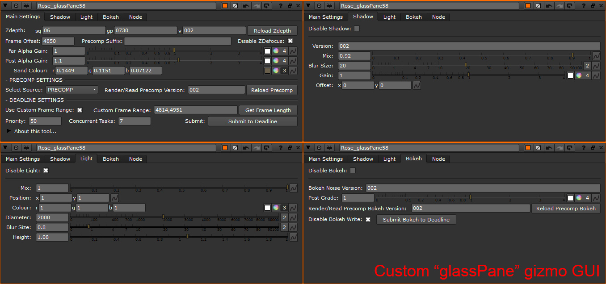Open help icon in the Shadow panel header
606x284 pixels.
583,6
